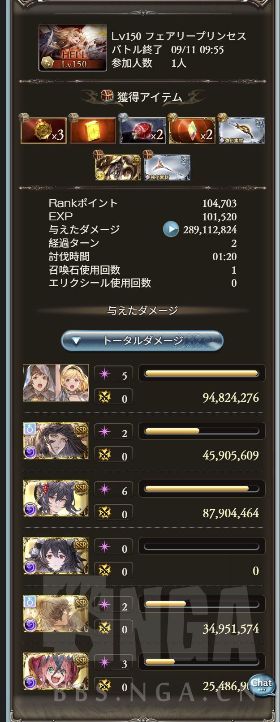Click the 94,824,276 damage bar
The image size is (280, 722).
202,374
